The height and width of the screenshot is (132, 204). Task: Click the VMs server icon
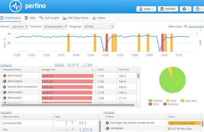(26, 18)
